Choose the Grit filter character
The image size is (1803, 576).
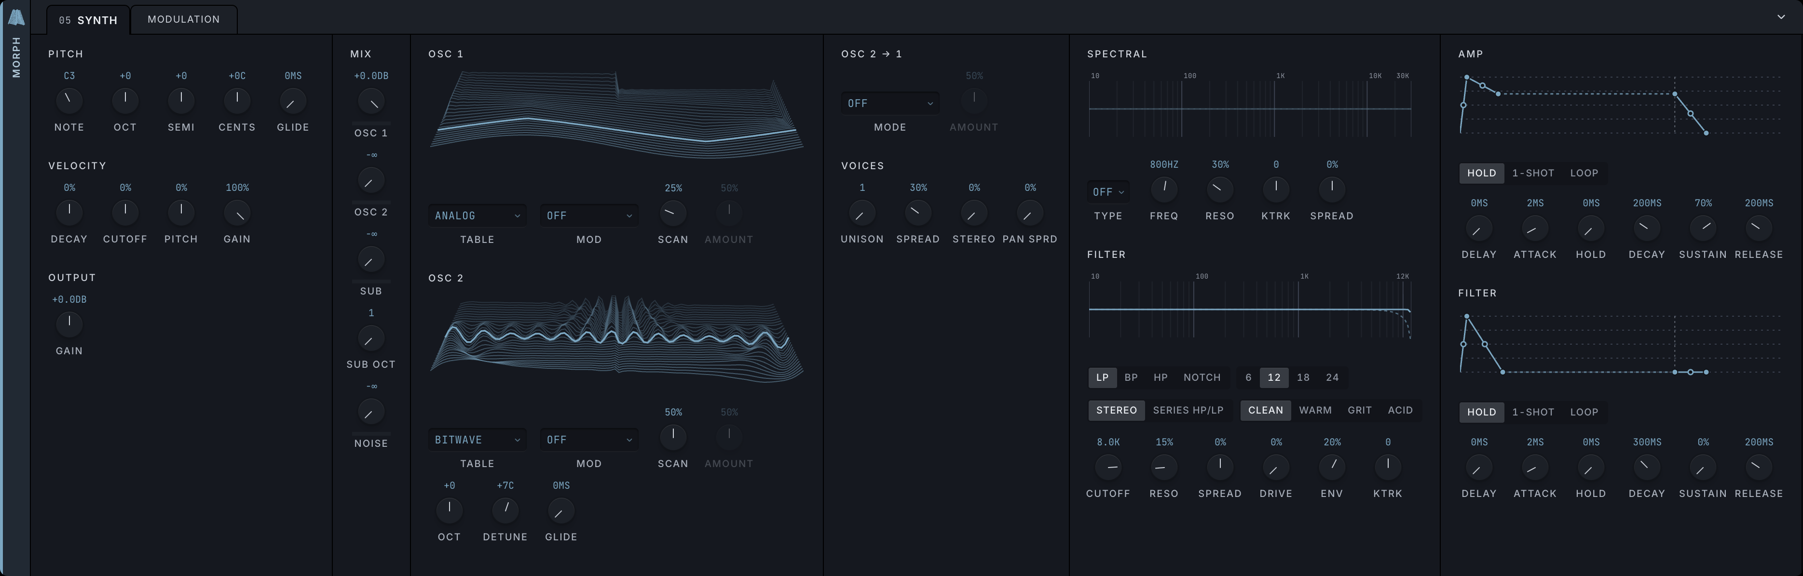[x=1359, y=410]
